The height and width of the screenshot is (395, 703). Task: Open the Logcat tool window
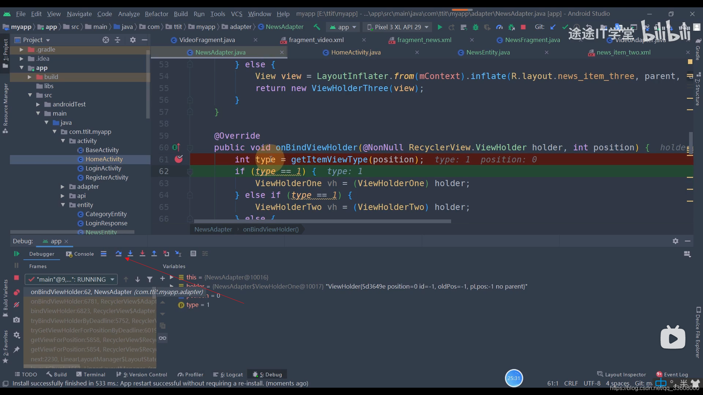click(228, 375)
